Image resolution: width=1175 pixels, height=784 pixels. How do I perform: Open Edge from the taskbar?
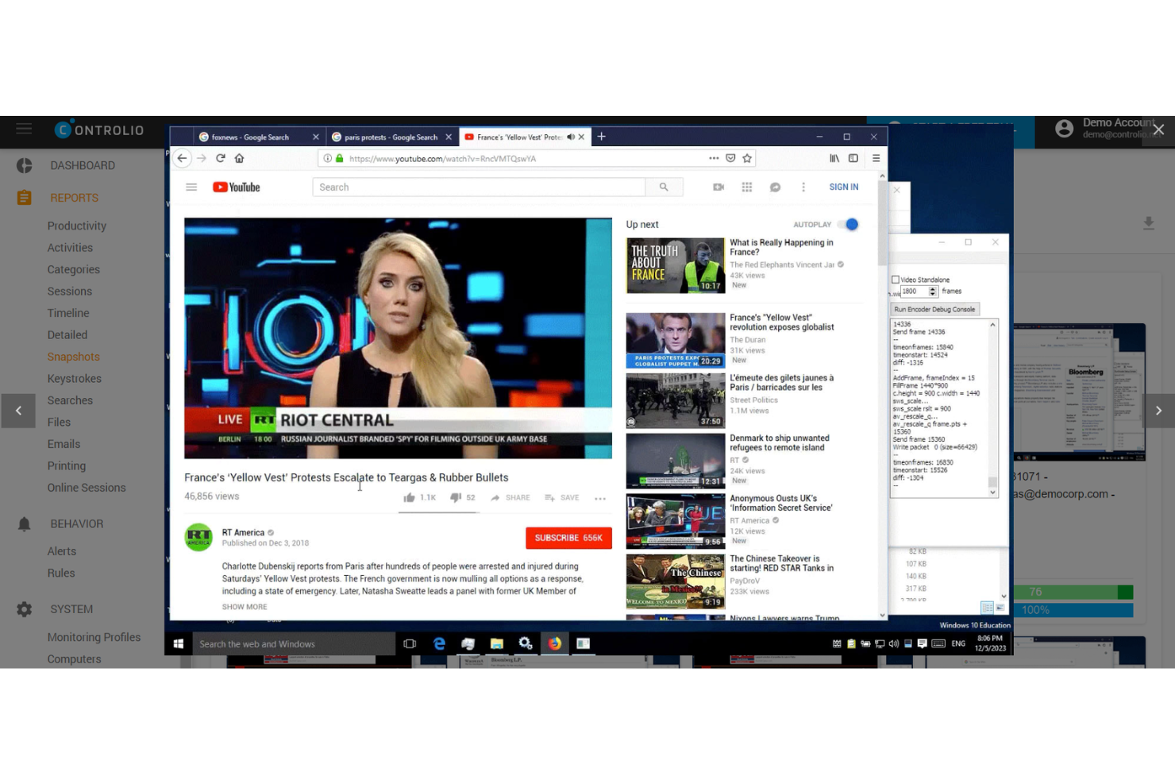pos(439,643)
